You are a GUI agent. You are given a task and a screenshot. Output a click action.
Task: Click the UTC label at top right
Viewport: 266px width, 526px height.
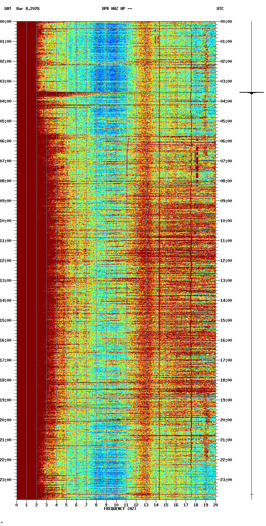[220, 9]
